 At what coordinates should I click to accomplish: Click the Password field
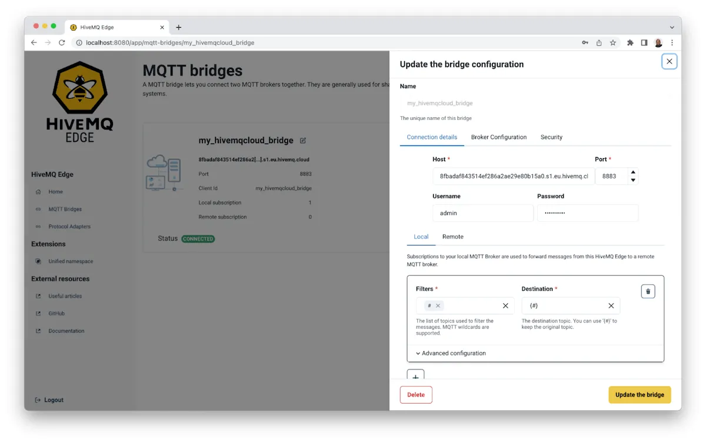click(x=588, y=213)
